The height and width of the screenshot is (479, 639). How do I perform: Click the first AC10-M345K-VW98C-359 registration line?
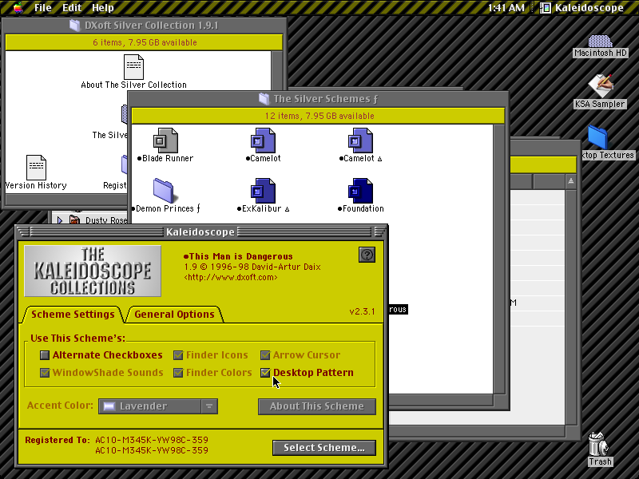[152, 440]
